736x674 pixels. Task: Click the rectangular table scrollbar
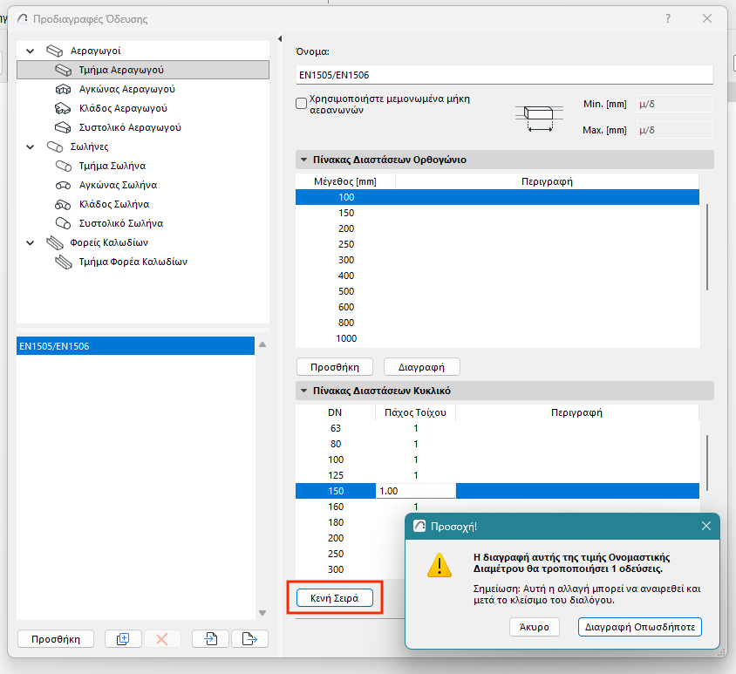tap(707, 247)
